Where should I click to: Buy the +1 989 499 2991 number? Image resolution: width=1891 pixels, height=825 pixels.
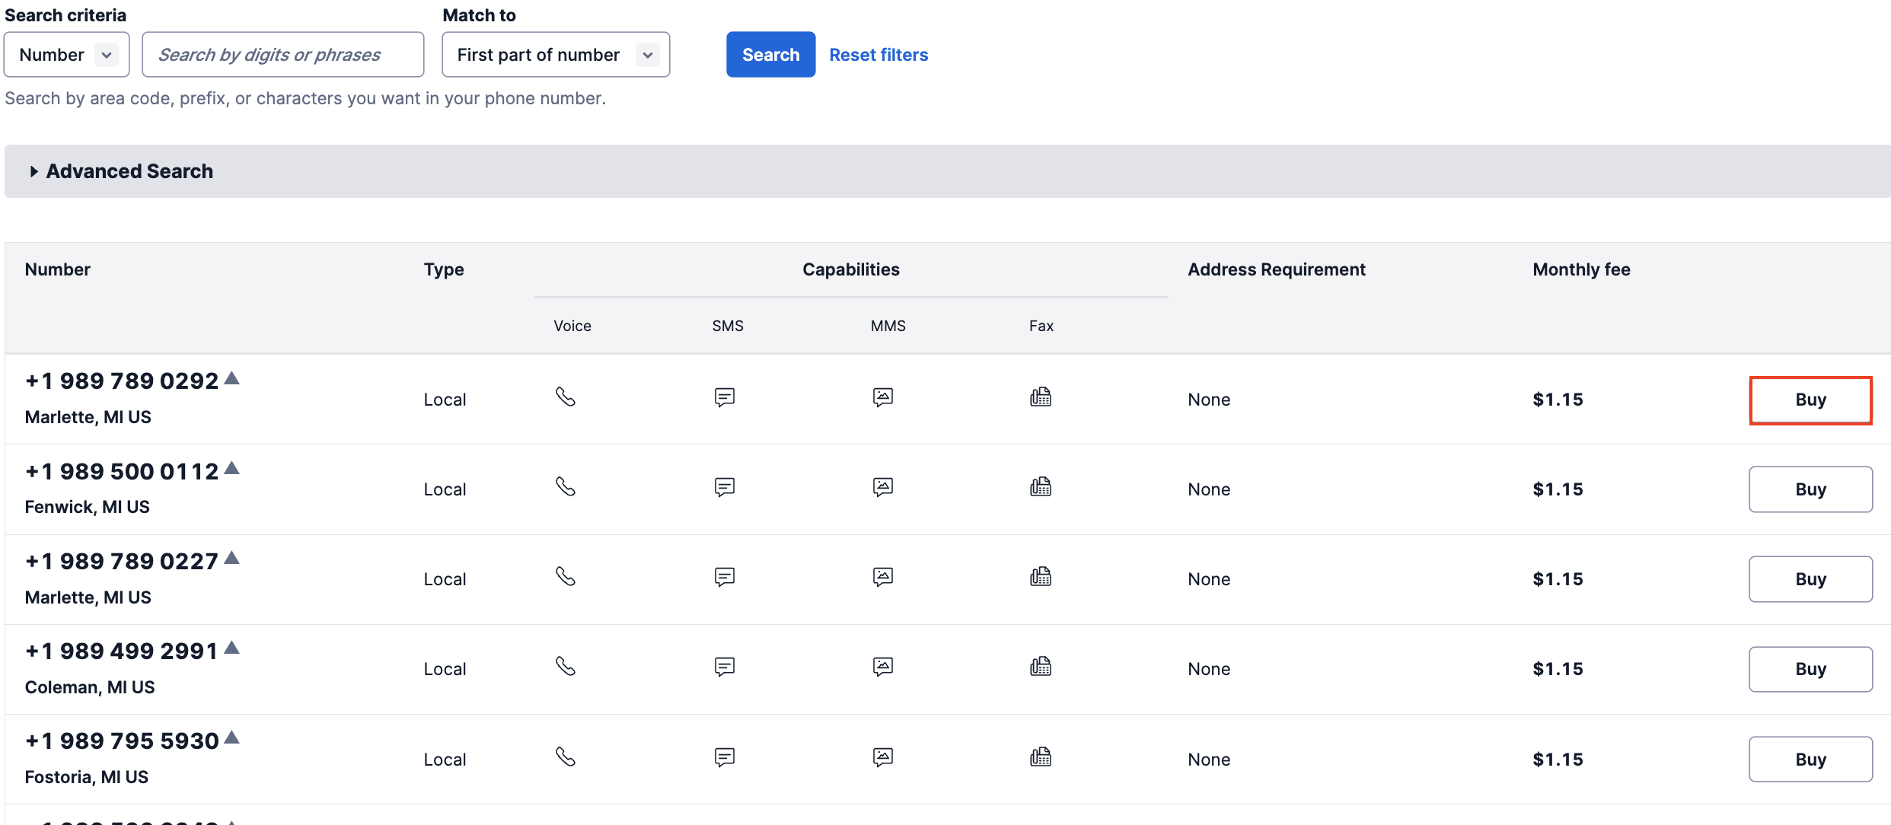pyautogui.click(x=1810, y=669)
